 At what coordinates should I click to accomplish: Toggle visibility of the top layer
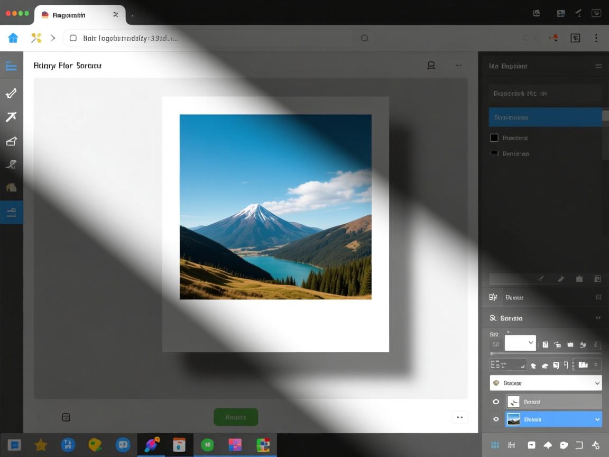coord(496,402)
